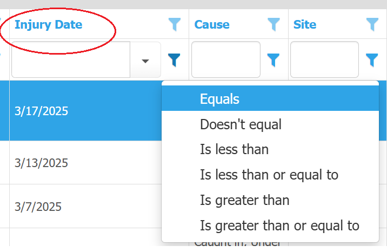The width and height of the screenshot is (387, 252).
Task: Open the Cause filter operator icon
Action: 274,60
